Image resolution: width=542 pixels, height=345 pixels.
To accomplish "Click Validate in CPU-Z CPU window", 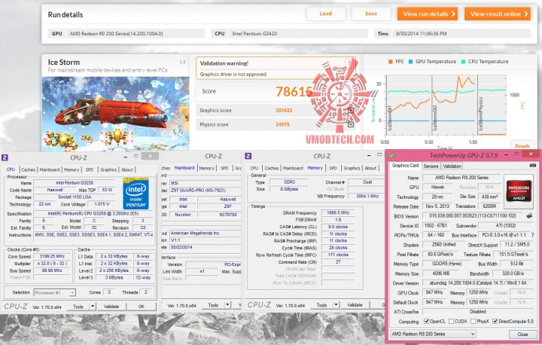I will tap(111, 307).
